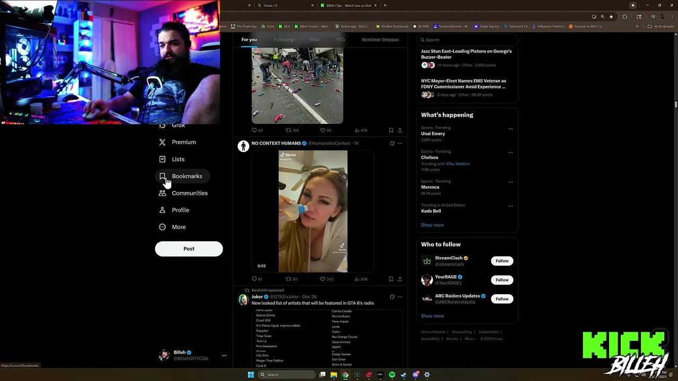Screen dimensions: 678x381
Task: Open the Jazz Stun East-Leading Pistons story
Action: tap(466, 54)
